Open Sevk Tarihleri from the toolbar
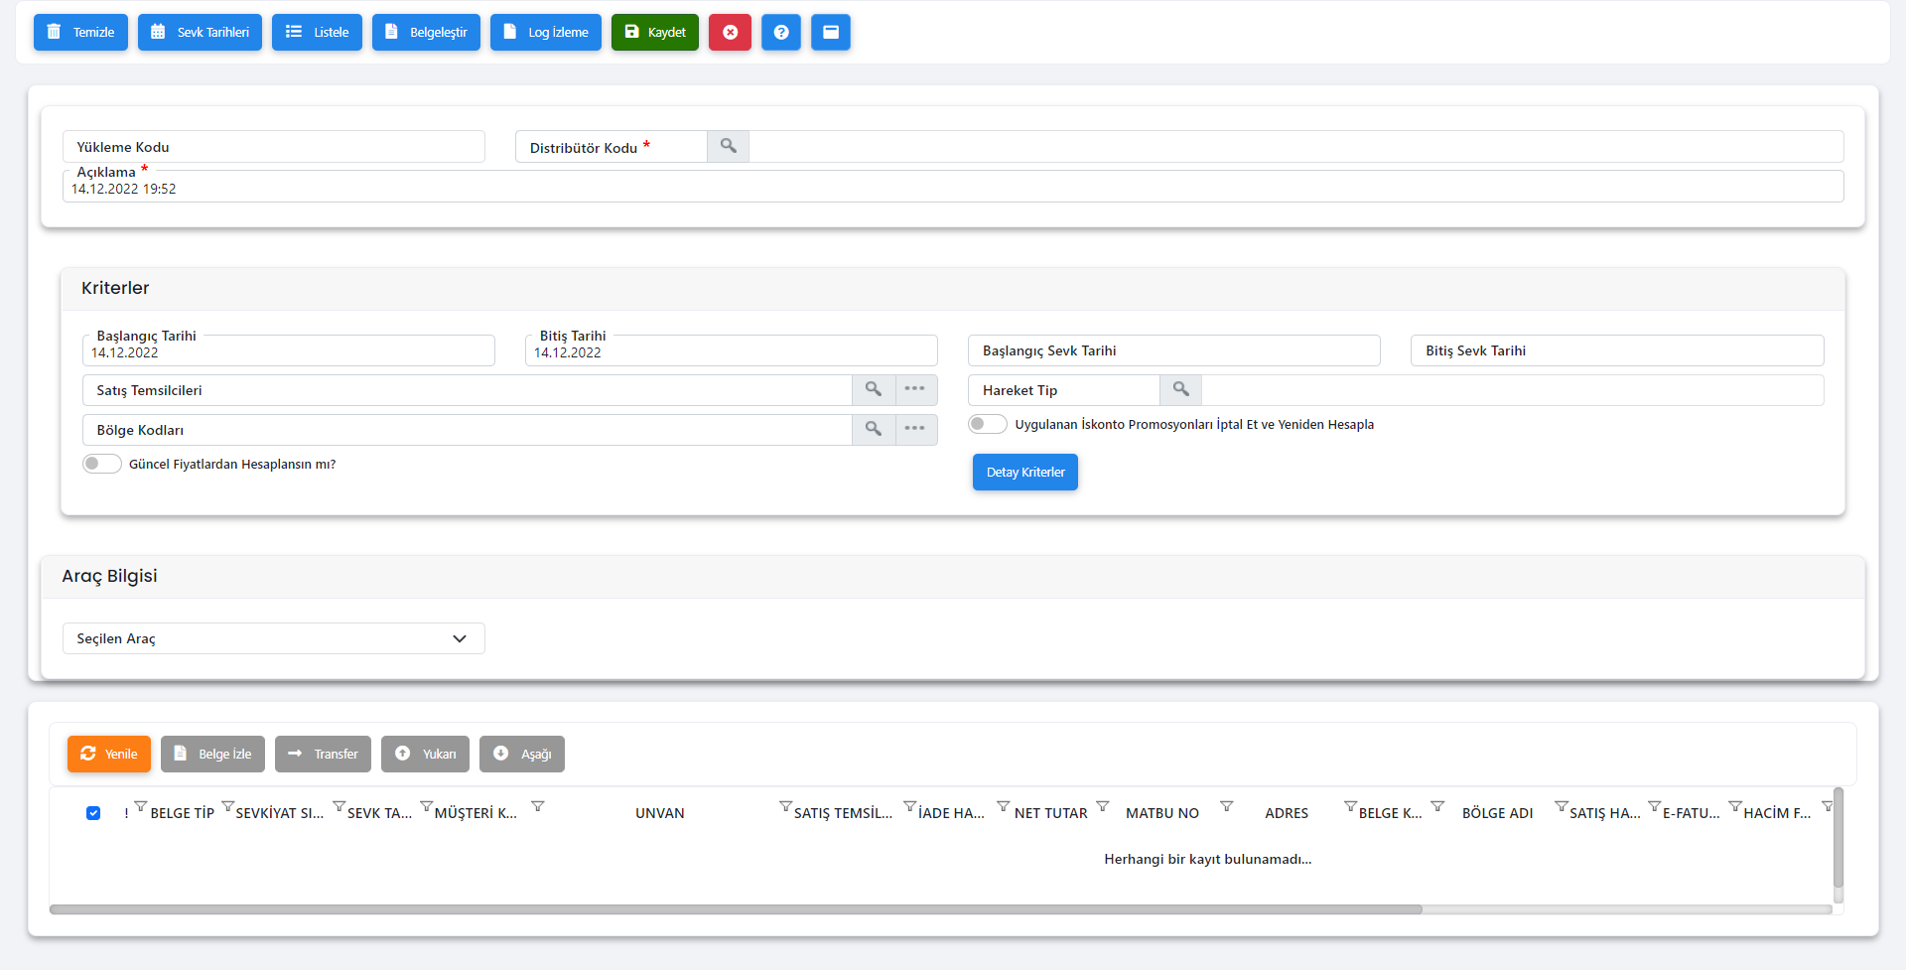Viewport: 1906px width, 970px height. 200,32
